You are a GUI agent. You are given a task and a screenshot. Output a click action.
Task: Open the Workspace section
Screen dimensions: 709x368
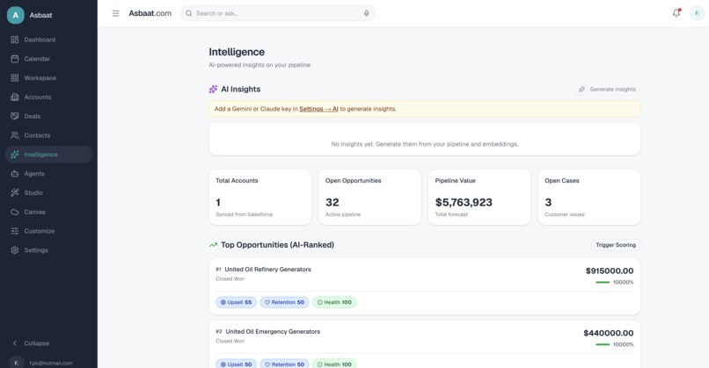[49, 77]
